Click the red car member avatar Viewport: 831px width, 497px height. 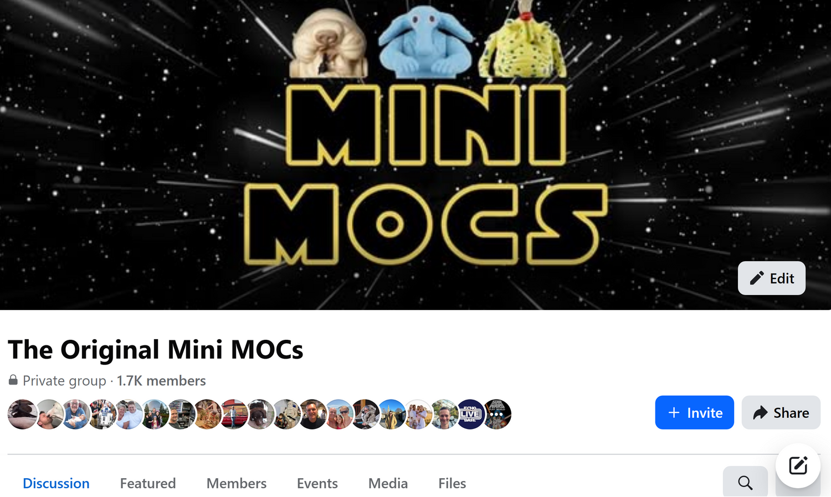point(234,414)
